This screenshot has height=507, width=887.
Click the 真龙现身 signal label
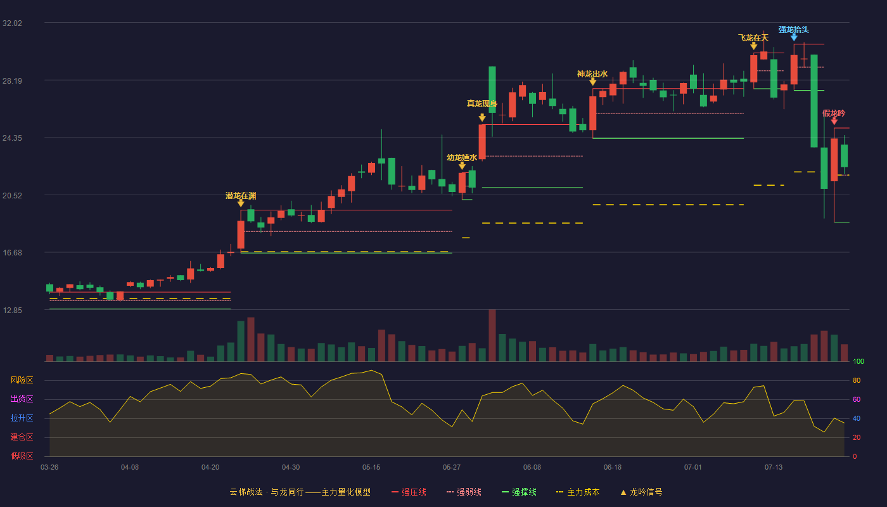tap(482, 104)
